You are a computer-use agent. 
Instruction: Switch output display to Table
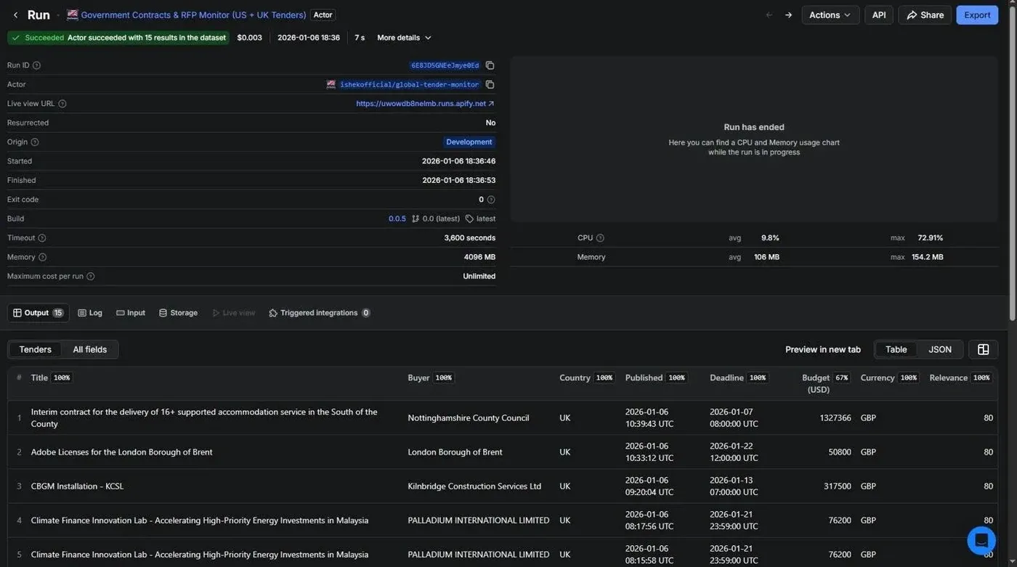[x=896, y=349]
